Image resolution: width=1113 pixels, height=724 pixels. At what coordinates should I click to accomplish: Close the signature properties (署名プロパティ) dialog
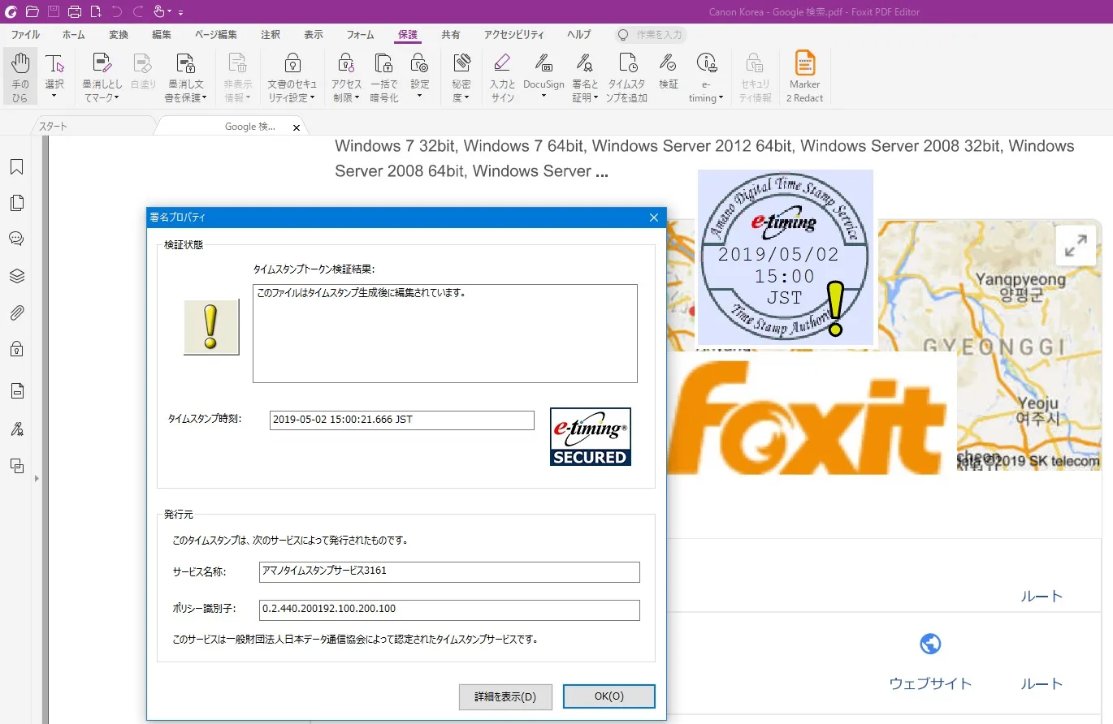(654, 218)
